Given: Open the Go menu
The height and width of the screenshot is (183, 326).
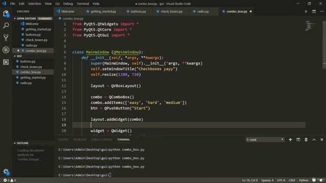Looking at the screenshot, I should 58,4.
